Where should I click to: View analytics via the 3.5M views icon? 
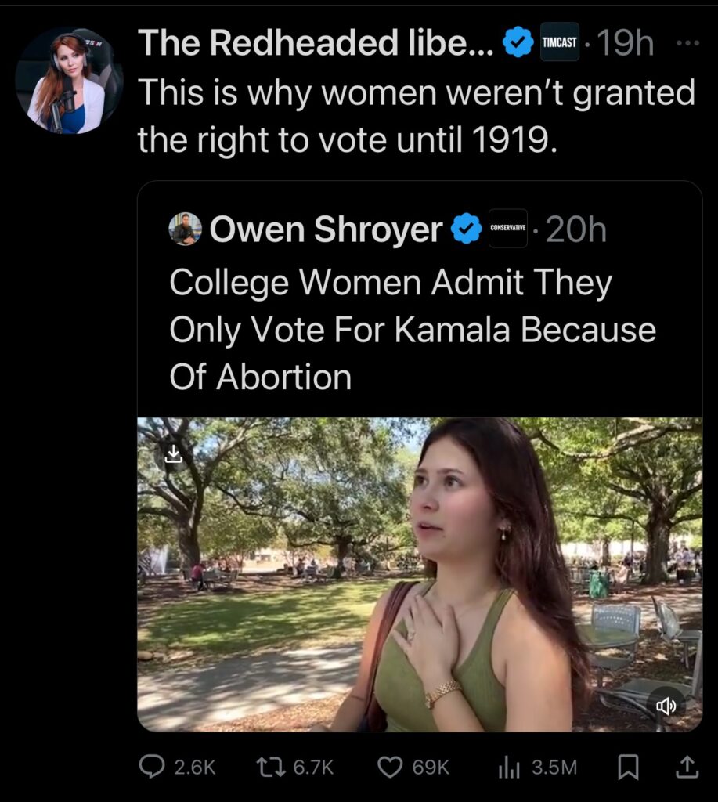coord(507,768)
